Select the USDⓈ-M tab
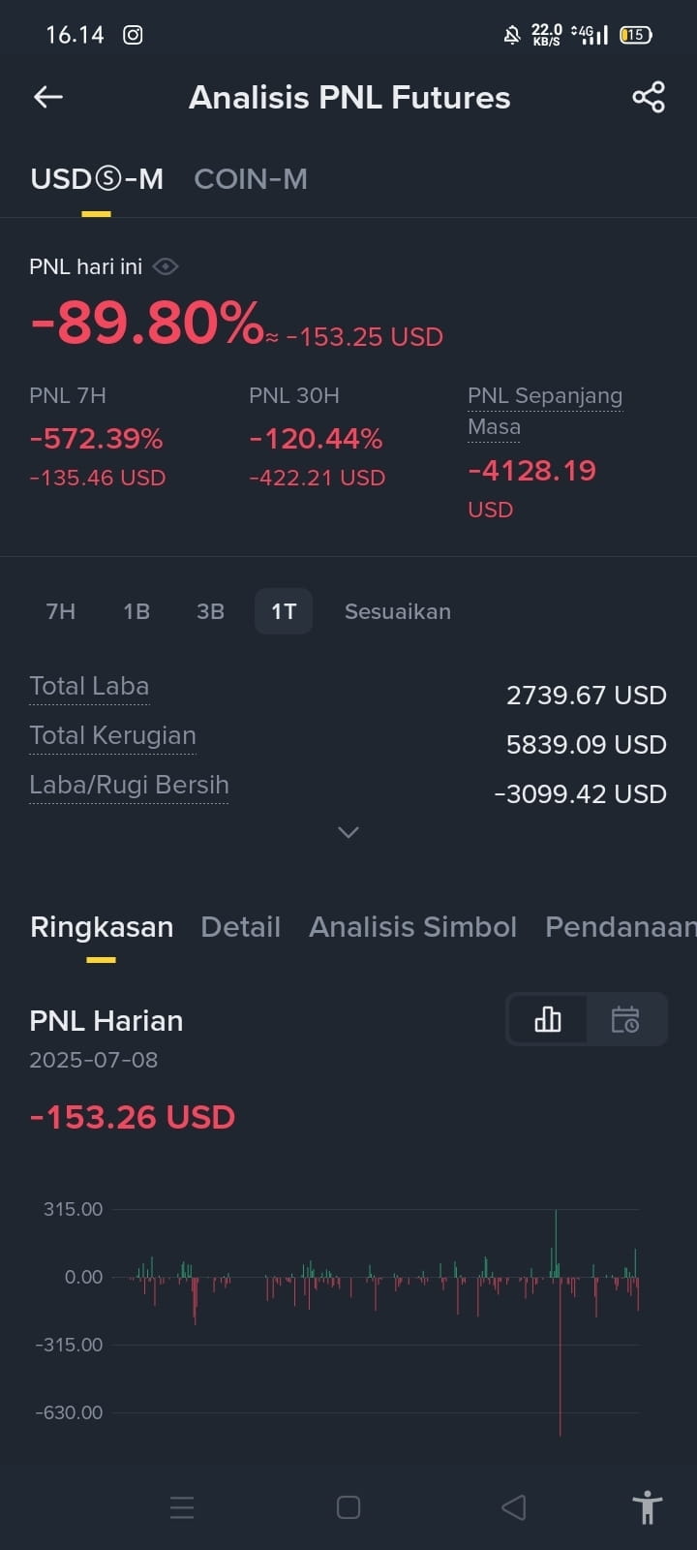The width and height of the screenshot is (697, 1550). 97,179
